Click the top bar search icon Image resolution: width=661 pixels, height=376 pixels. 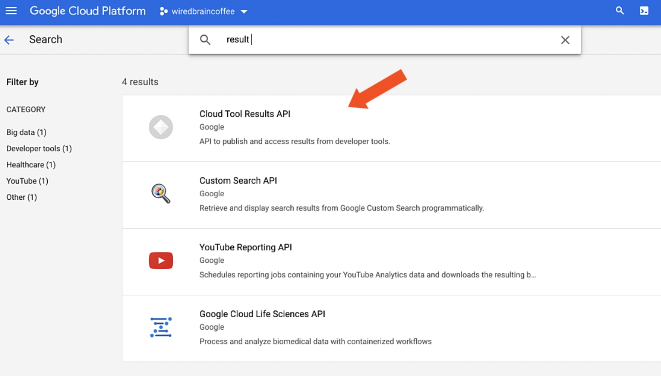(620, 11)
